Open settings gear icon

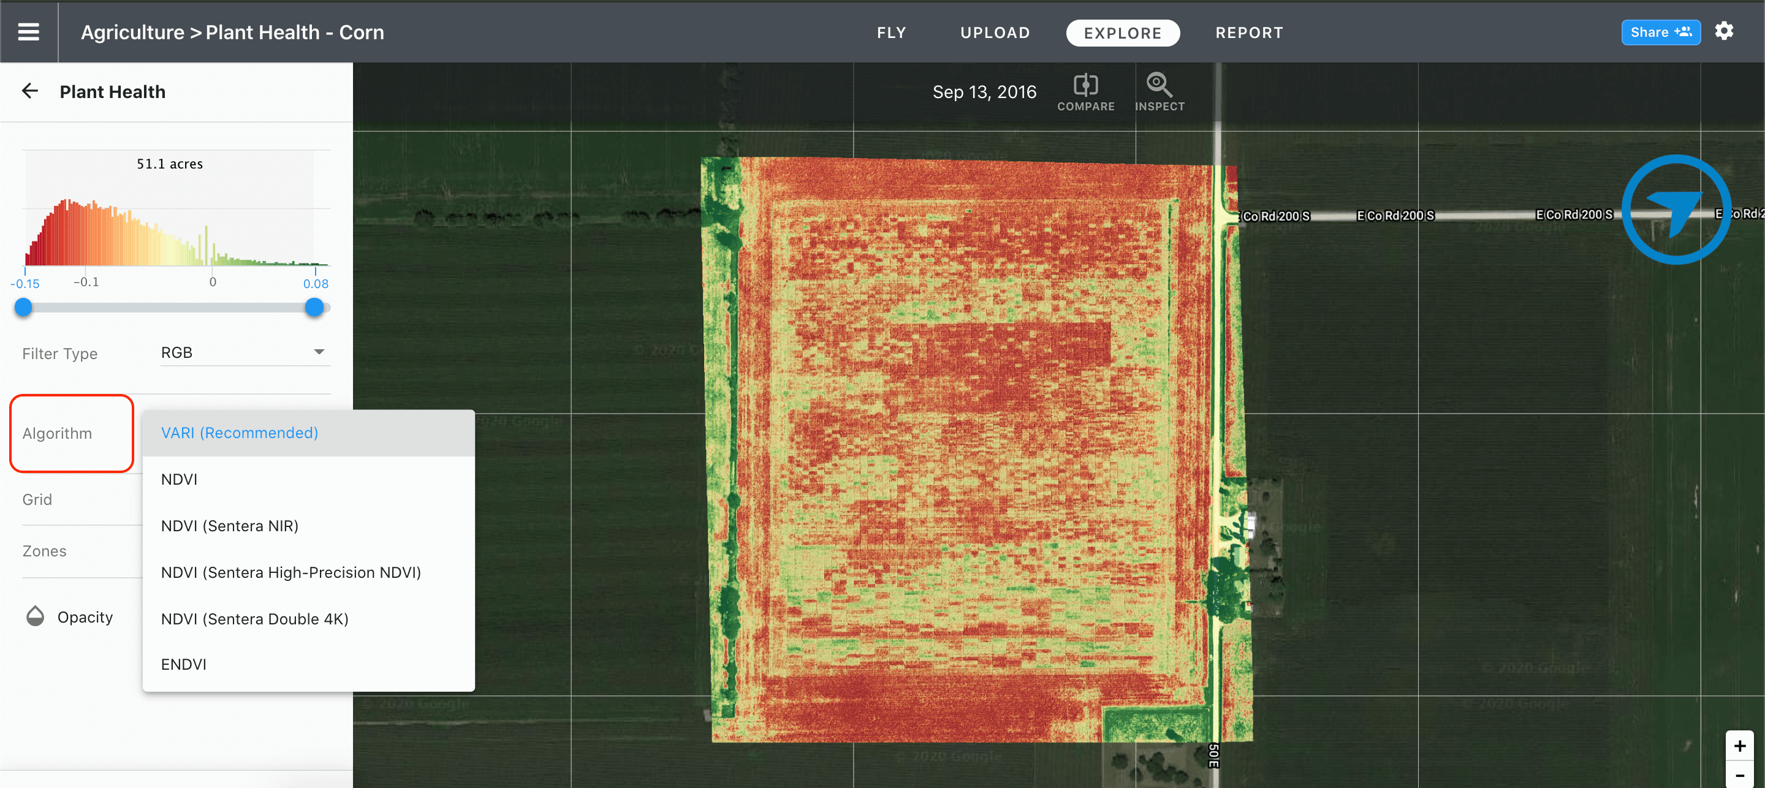(x=1724, y=31)
